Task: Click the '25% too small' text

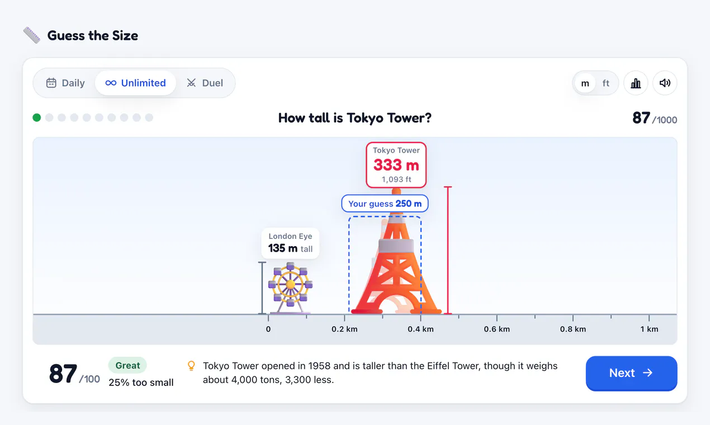Action: [141, 382]
